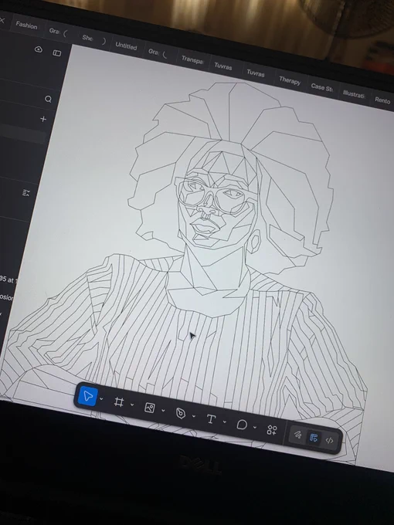Image resolution: width=394 pixels, height=525 pixels.
Task: Open the Case St tab
Action: point(321,87)
